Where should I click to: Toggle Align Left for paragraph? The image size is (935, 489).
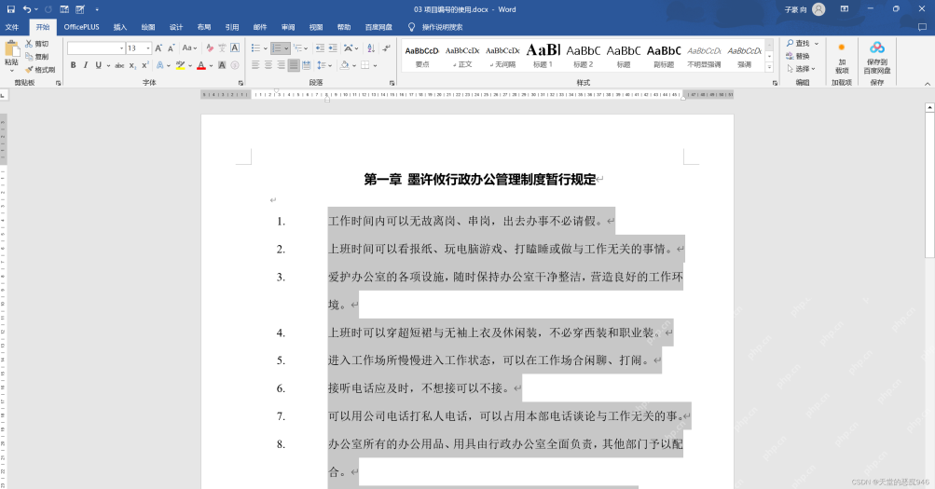255,65
